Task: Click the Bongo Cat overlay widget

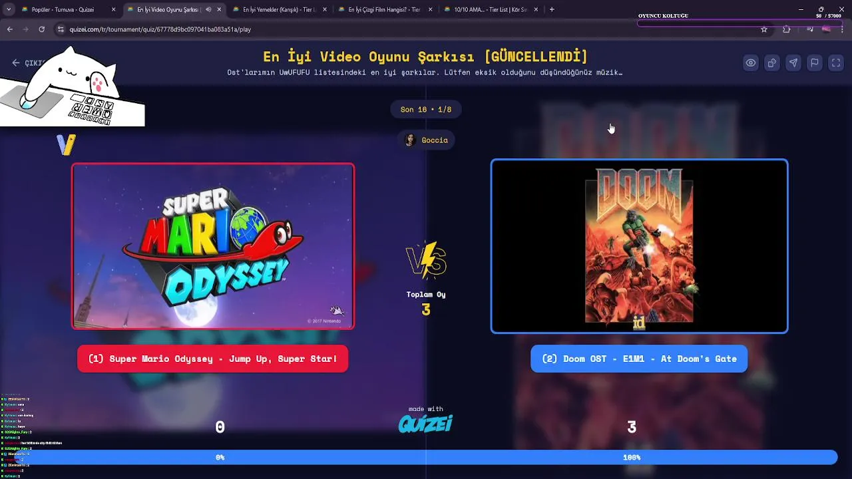Action: 72,85
